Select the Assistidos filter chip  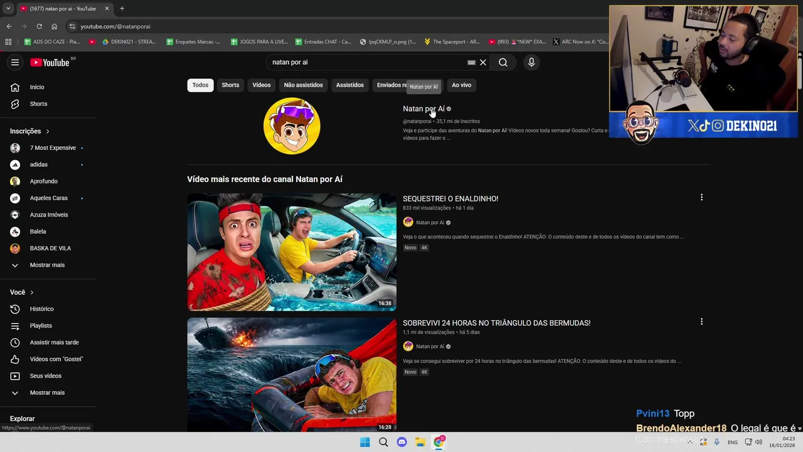click(349, 85)
